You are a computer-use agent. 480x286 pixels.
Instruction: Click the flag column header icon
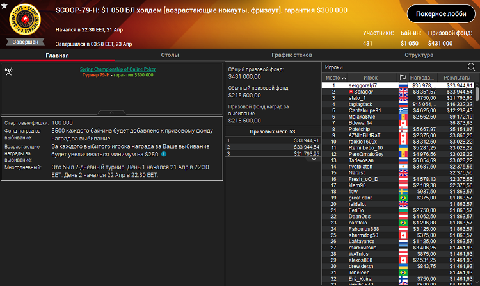[403, 78]
